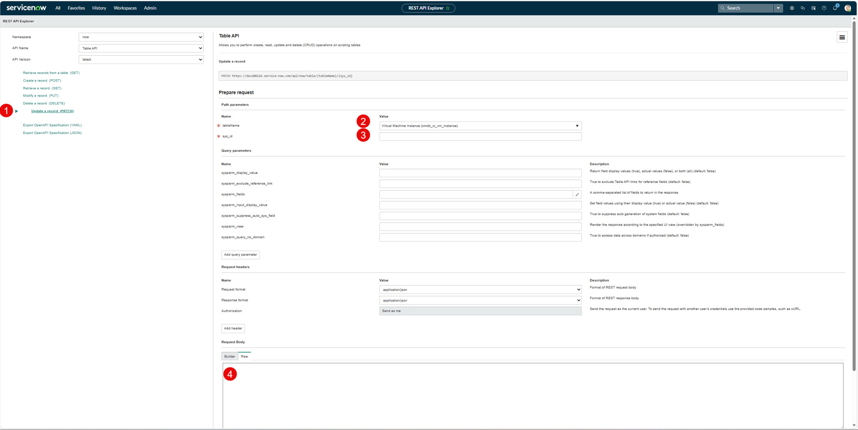
Task: Open the Namespace dropdown
Action: coord(141,37)
